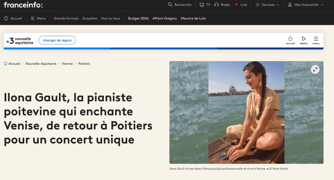Expand the article photo to fullscreen
Screen dimensions: 334x180
(x=315, y=69)
